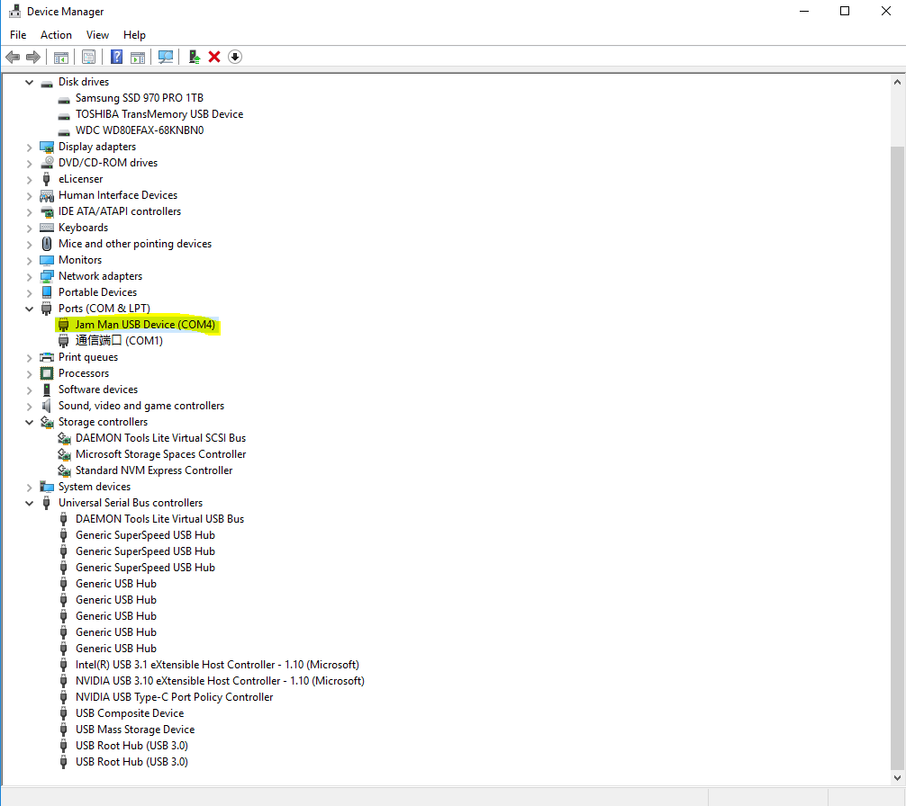906x806 pixels.
Task: Click the Back arrow toolbar icon
Action: pyautogui.click(x=13, y=57)
